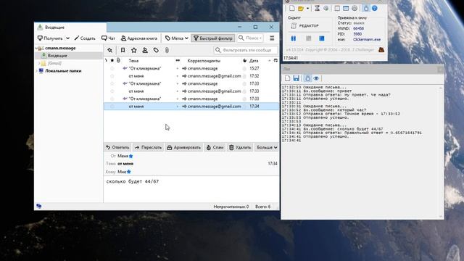464x261 pixels.
Task: Open the blue help icon in Clickermann
Action: pyautogui.click(x=375, y=8)
